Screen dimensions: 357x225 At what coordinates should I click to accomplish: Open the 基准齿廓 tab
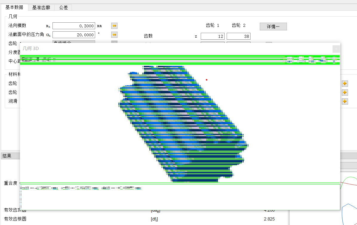pyautogui.click(x=41, y=8)
